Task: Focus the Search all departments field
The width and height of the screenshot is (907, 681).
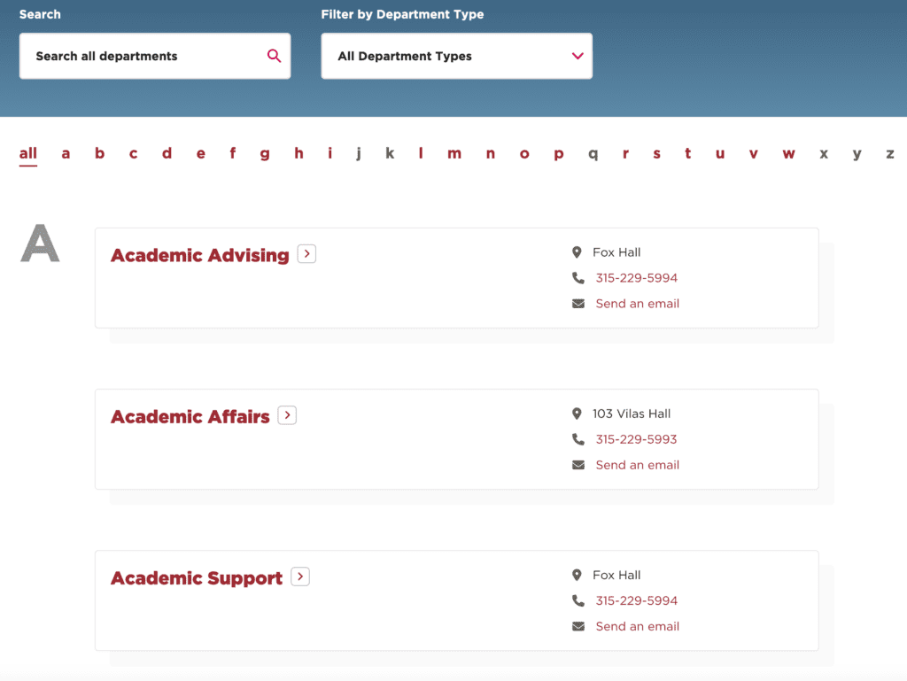Action: [142, 56]
